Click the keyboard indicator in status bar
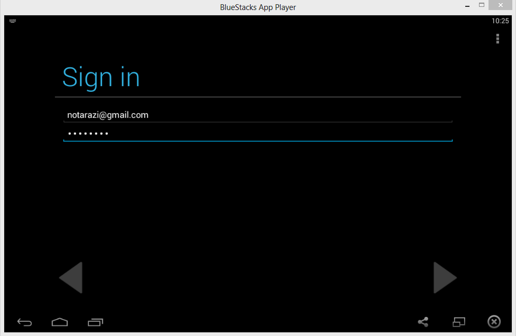Image resolution: width=516 pixels, height=336 pixels. coord(13,21)
